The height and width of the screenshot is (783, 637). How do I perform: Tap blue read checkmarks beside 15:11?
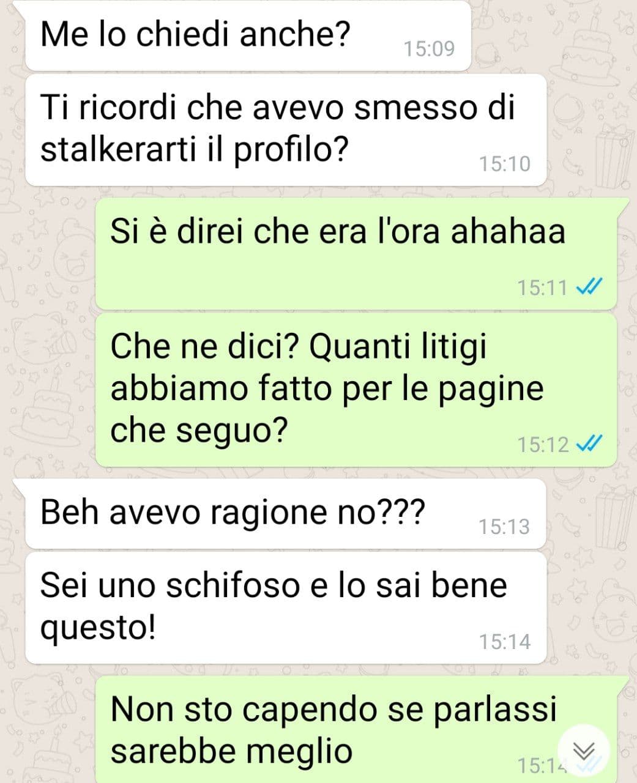[590, 287]
